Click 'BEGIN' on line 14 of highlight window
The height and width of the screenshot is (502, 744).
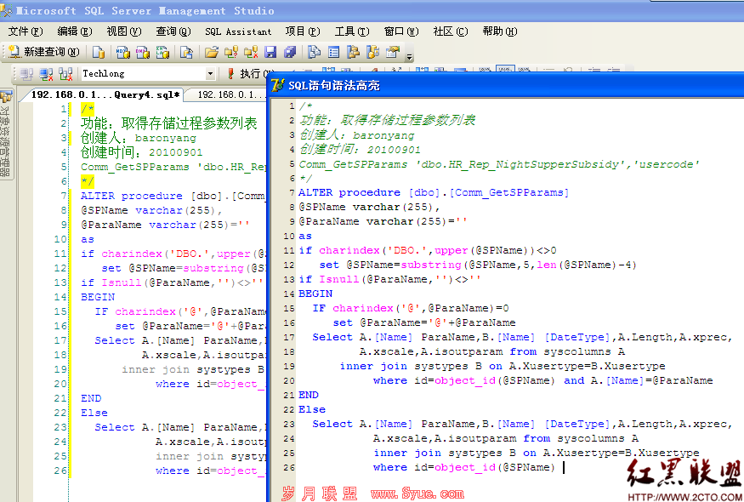click(315, 294)
